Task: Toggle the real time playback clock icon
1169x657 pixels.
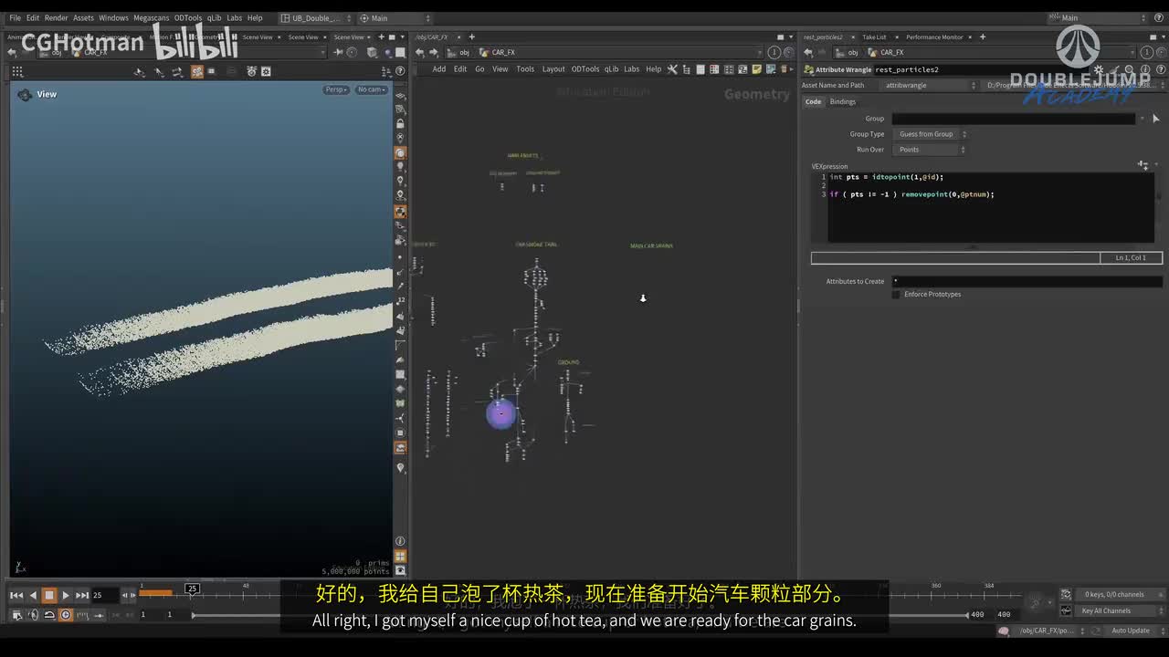Action: [65, 615]
